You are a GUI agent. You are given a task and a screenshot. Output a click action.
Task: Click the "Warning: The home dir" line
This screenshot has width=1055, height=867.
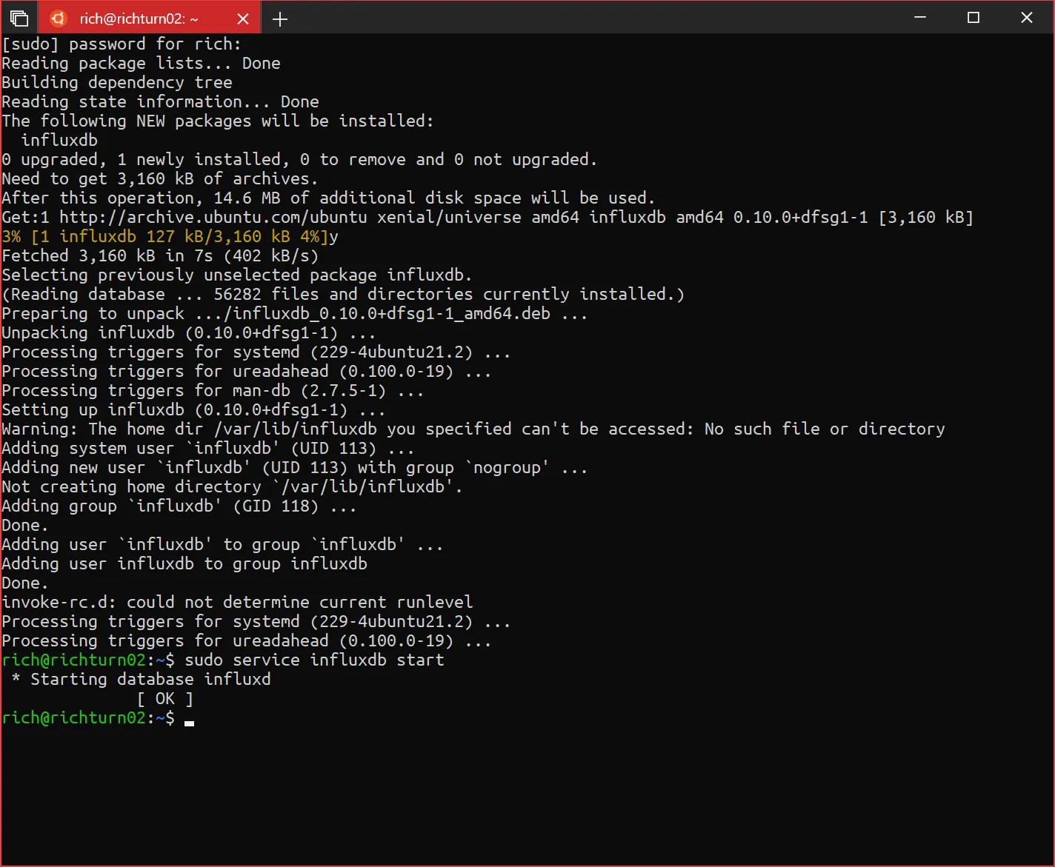(473, 429)
